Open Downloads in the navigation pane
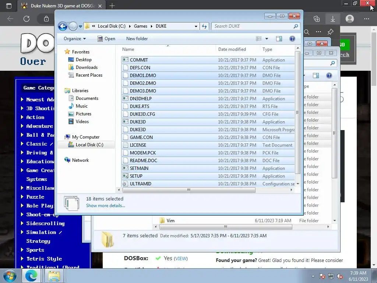The height and width of the screenshot is (283, 377). coord(87,67)
